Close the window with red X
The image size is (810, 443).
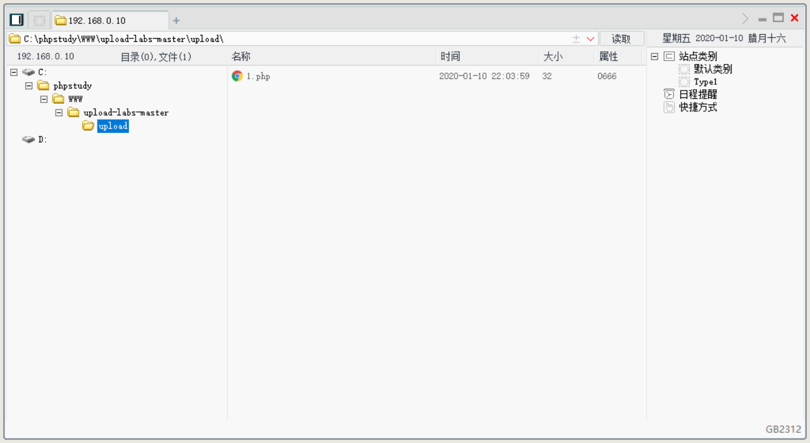point(795,18)
